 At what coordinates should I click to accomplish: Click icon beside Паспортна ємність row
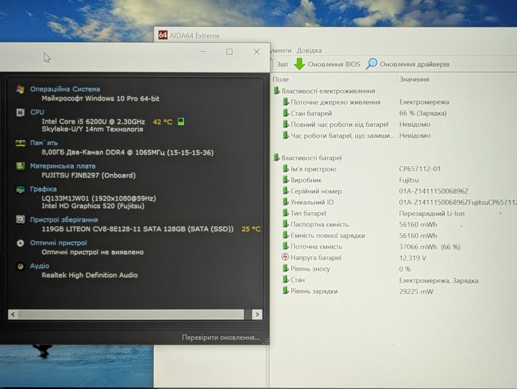(x=285, y=224)
